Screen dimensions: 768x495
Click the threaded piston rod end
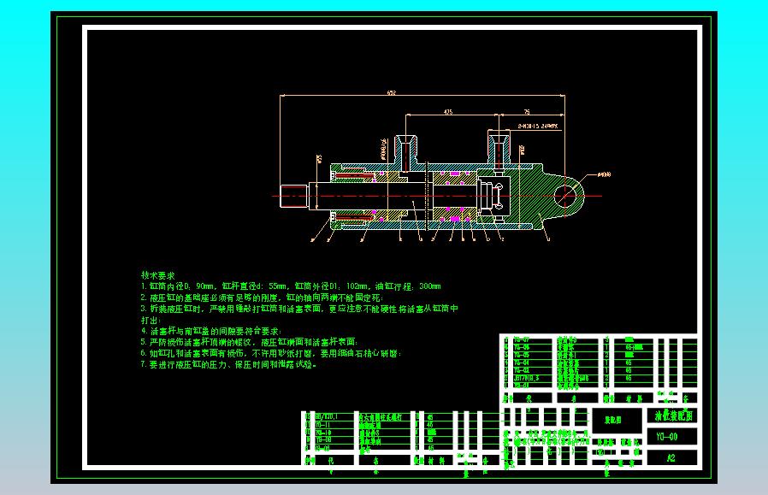(293, 196)
